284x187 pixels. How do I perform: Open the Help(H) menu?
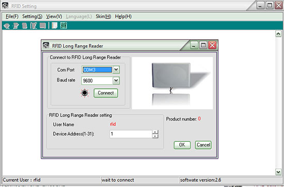pos(123,16)
